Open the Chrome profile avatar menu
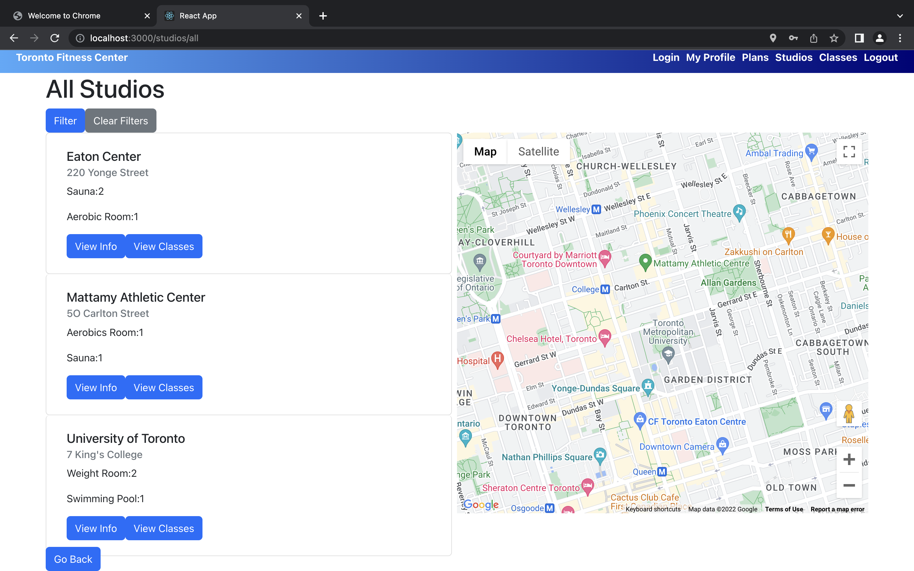This screenshot has width=914, height=571. pos(880,38)
